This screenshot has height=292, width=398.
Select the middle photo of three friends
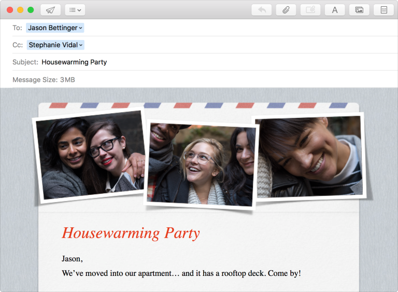point(200,164)
